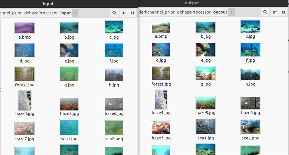Select d.jpg thumbnail in input window
Viewport: 289px width, 155px height.
(x=25, y=50)
